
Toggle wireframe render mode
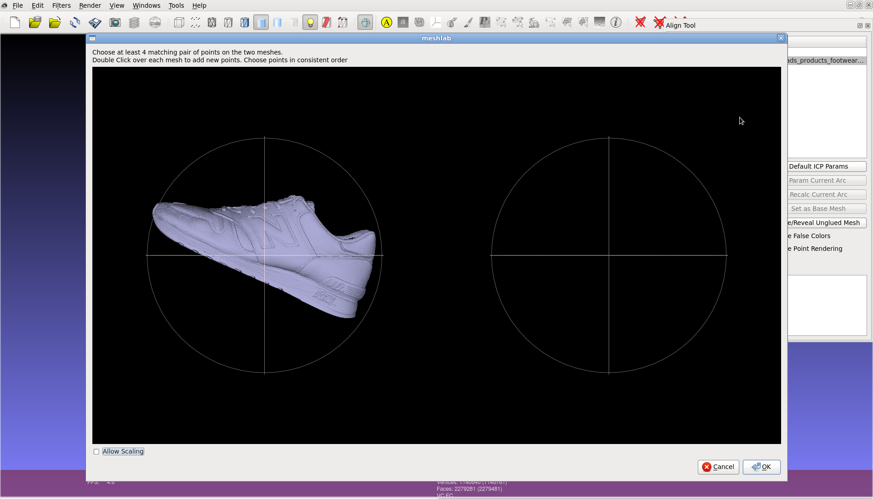(x=212, y=22)
